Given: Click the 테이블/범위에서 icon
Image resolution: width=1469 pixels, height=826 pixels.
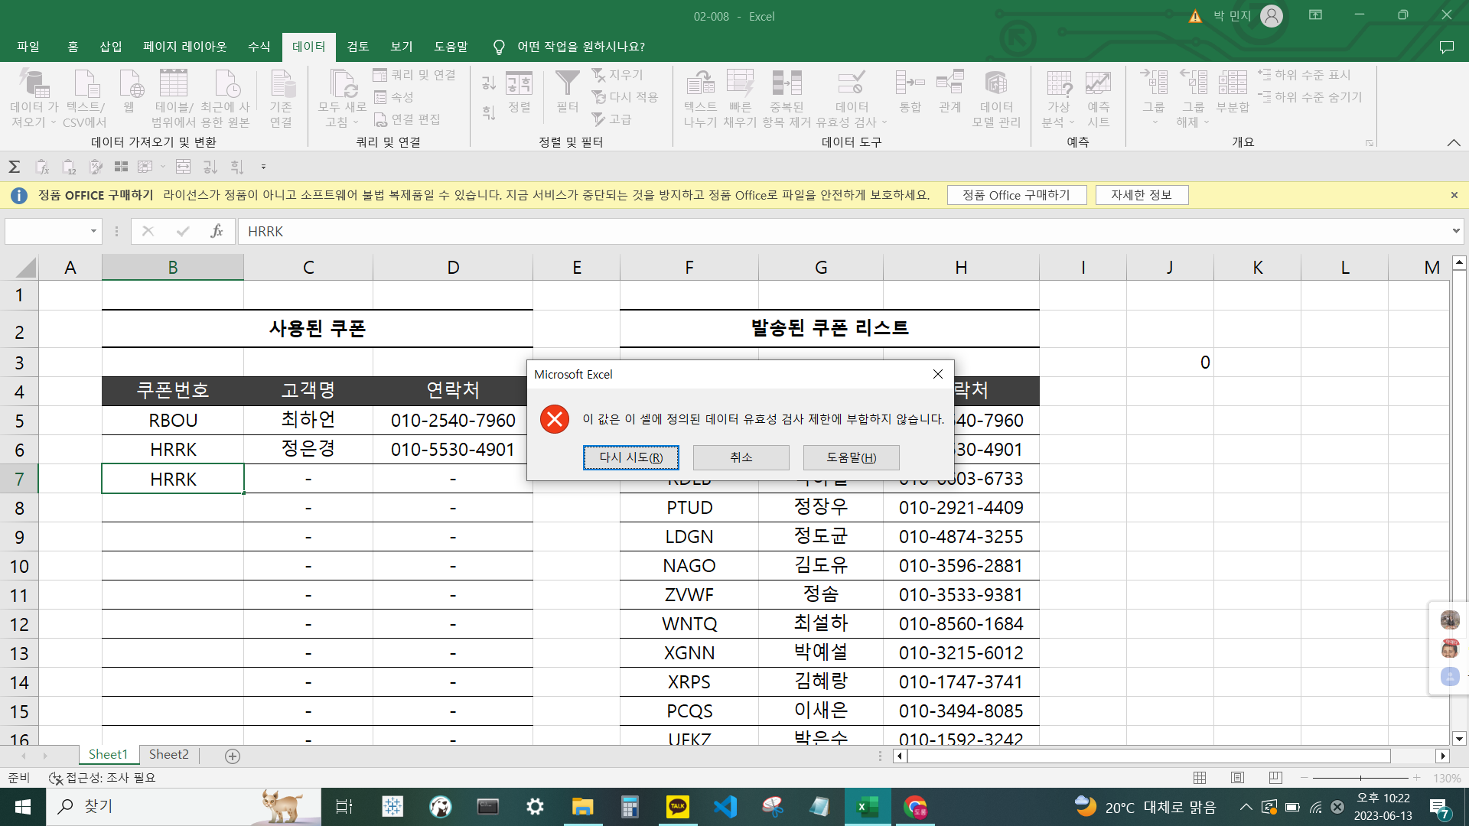Looking at the screenshot, I should pyautogui.click(x=173, y=84).
